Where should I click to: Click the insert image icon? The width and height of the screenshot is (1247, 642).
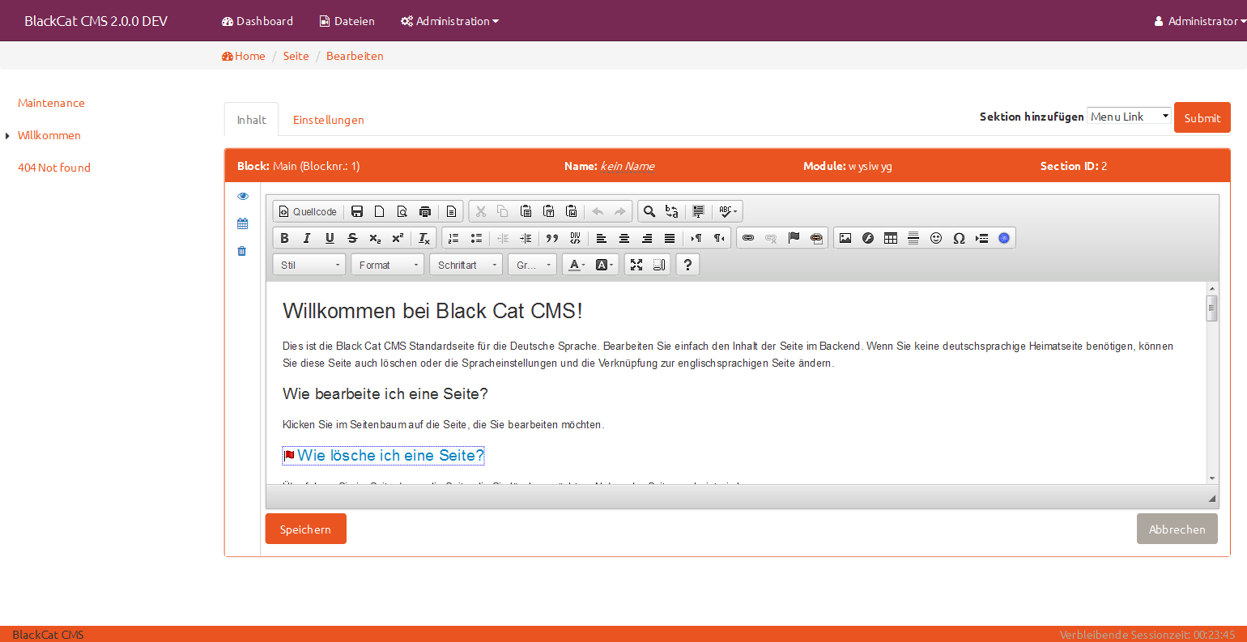(x=845, y=238)
